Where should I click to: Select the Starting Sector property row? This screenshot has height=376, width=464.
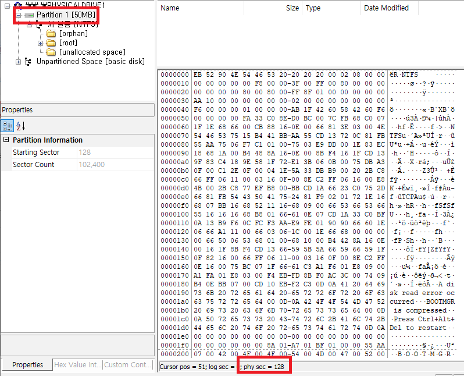coord(34,152)
